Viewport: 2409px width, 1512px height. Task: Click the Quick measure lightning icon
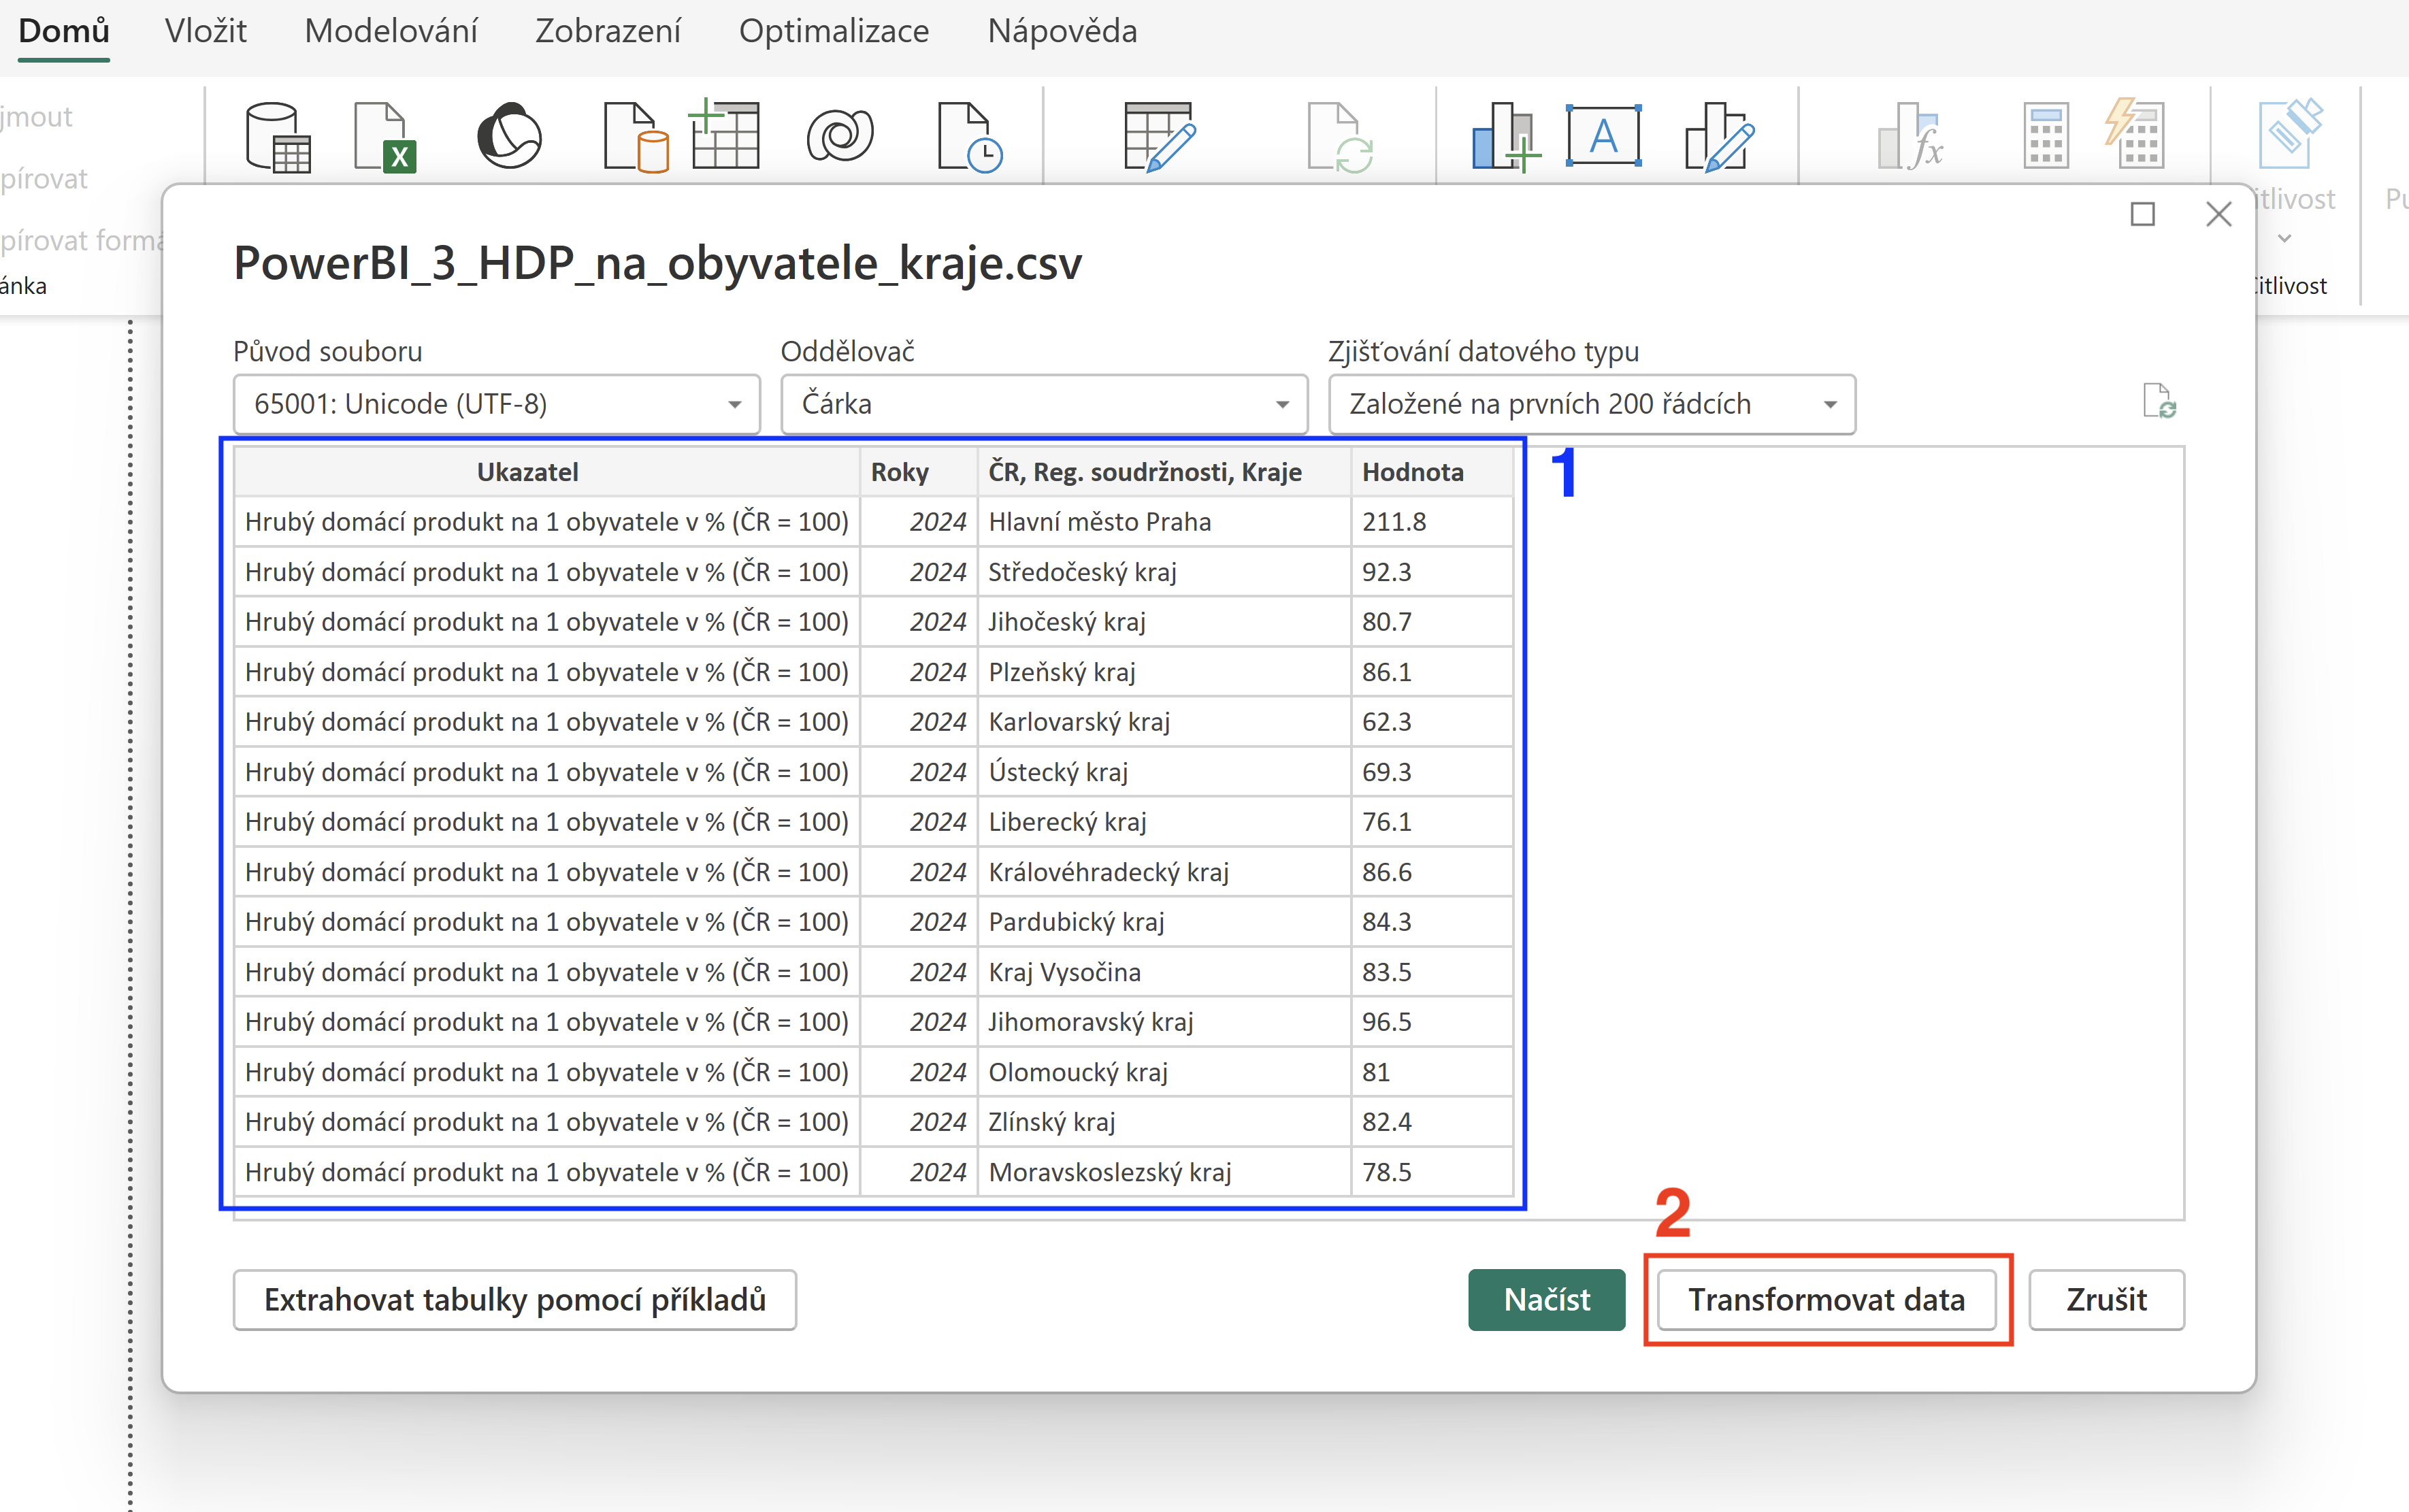[x=2134, y=134]
